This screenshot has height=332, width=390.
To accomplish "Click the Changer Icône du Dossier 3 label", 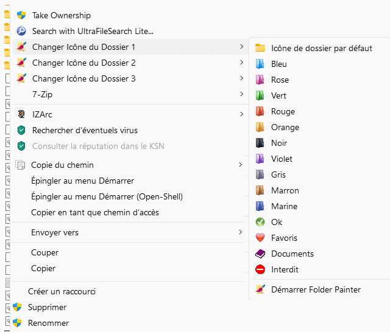I will coord(84,78).
